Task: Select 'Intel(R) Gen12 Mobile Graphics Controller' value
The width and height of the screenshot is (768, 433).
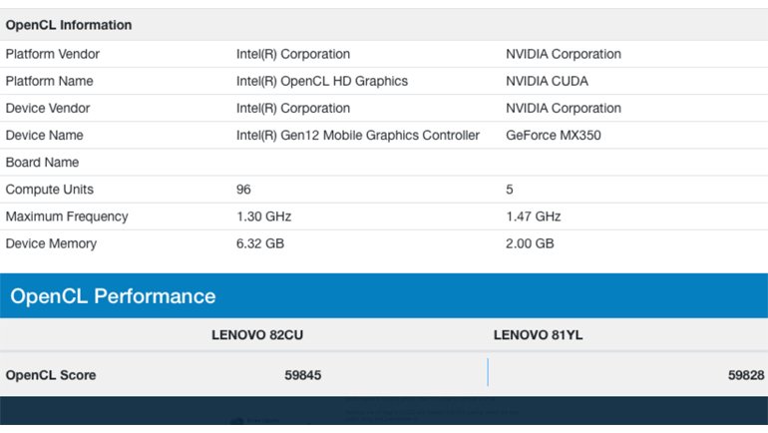Action: coord(357,136)
